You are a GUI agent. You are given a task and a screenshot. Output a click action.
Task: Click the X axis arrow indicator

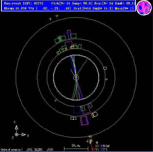24,135
